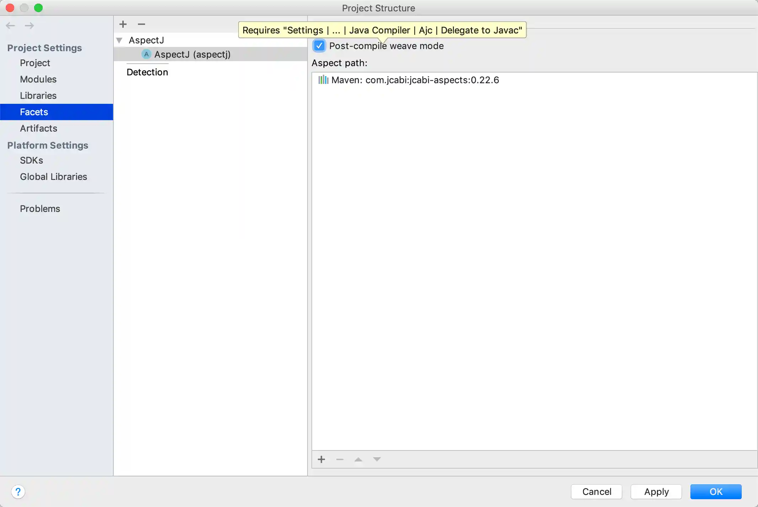Open the SDKs platform settings
This screenshot has height=507, width=758.
point(31,160)
